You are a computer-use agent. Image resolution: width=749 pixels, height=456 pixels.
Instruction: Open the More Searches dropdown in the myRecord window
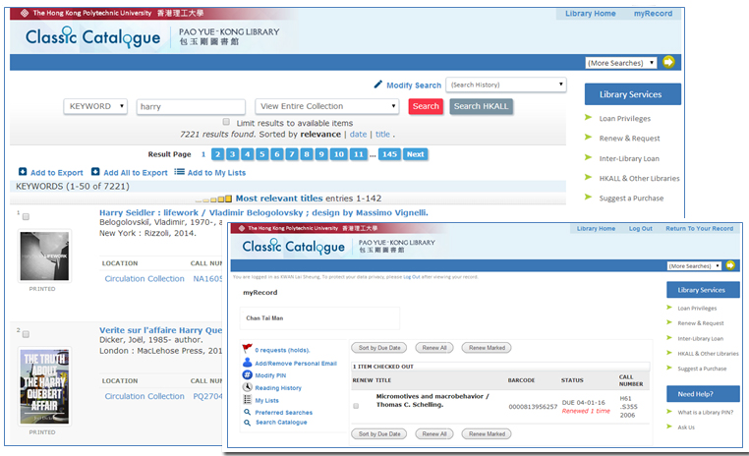point(694,266)
